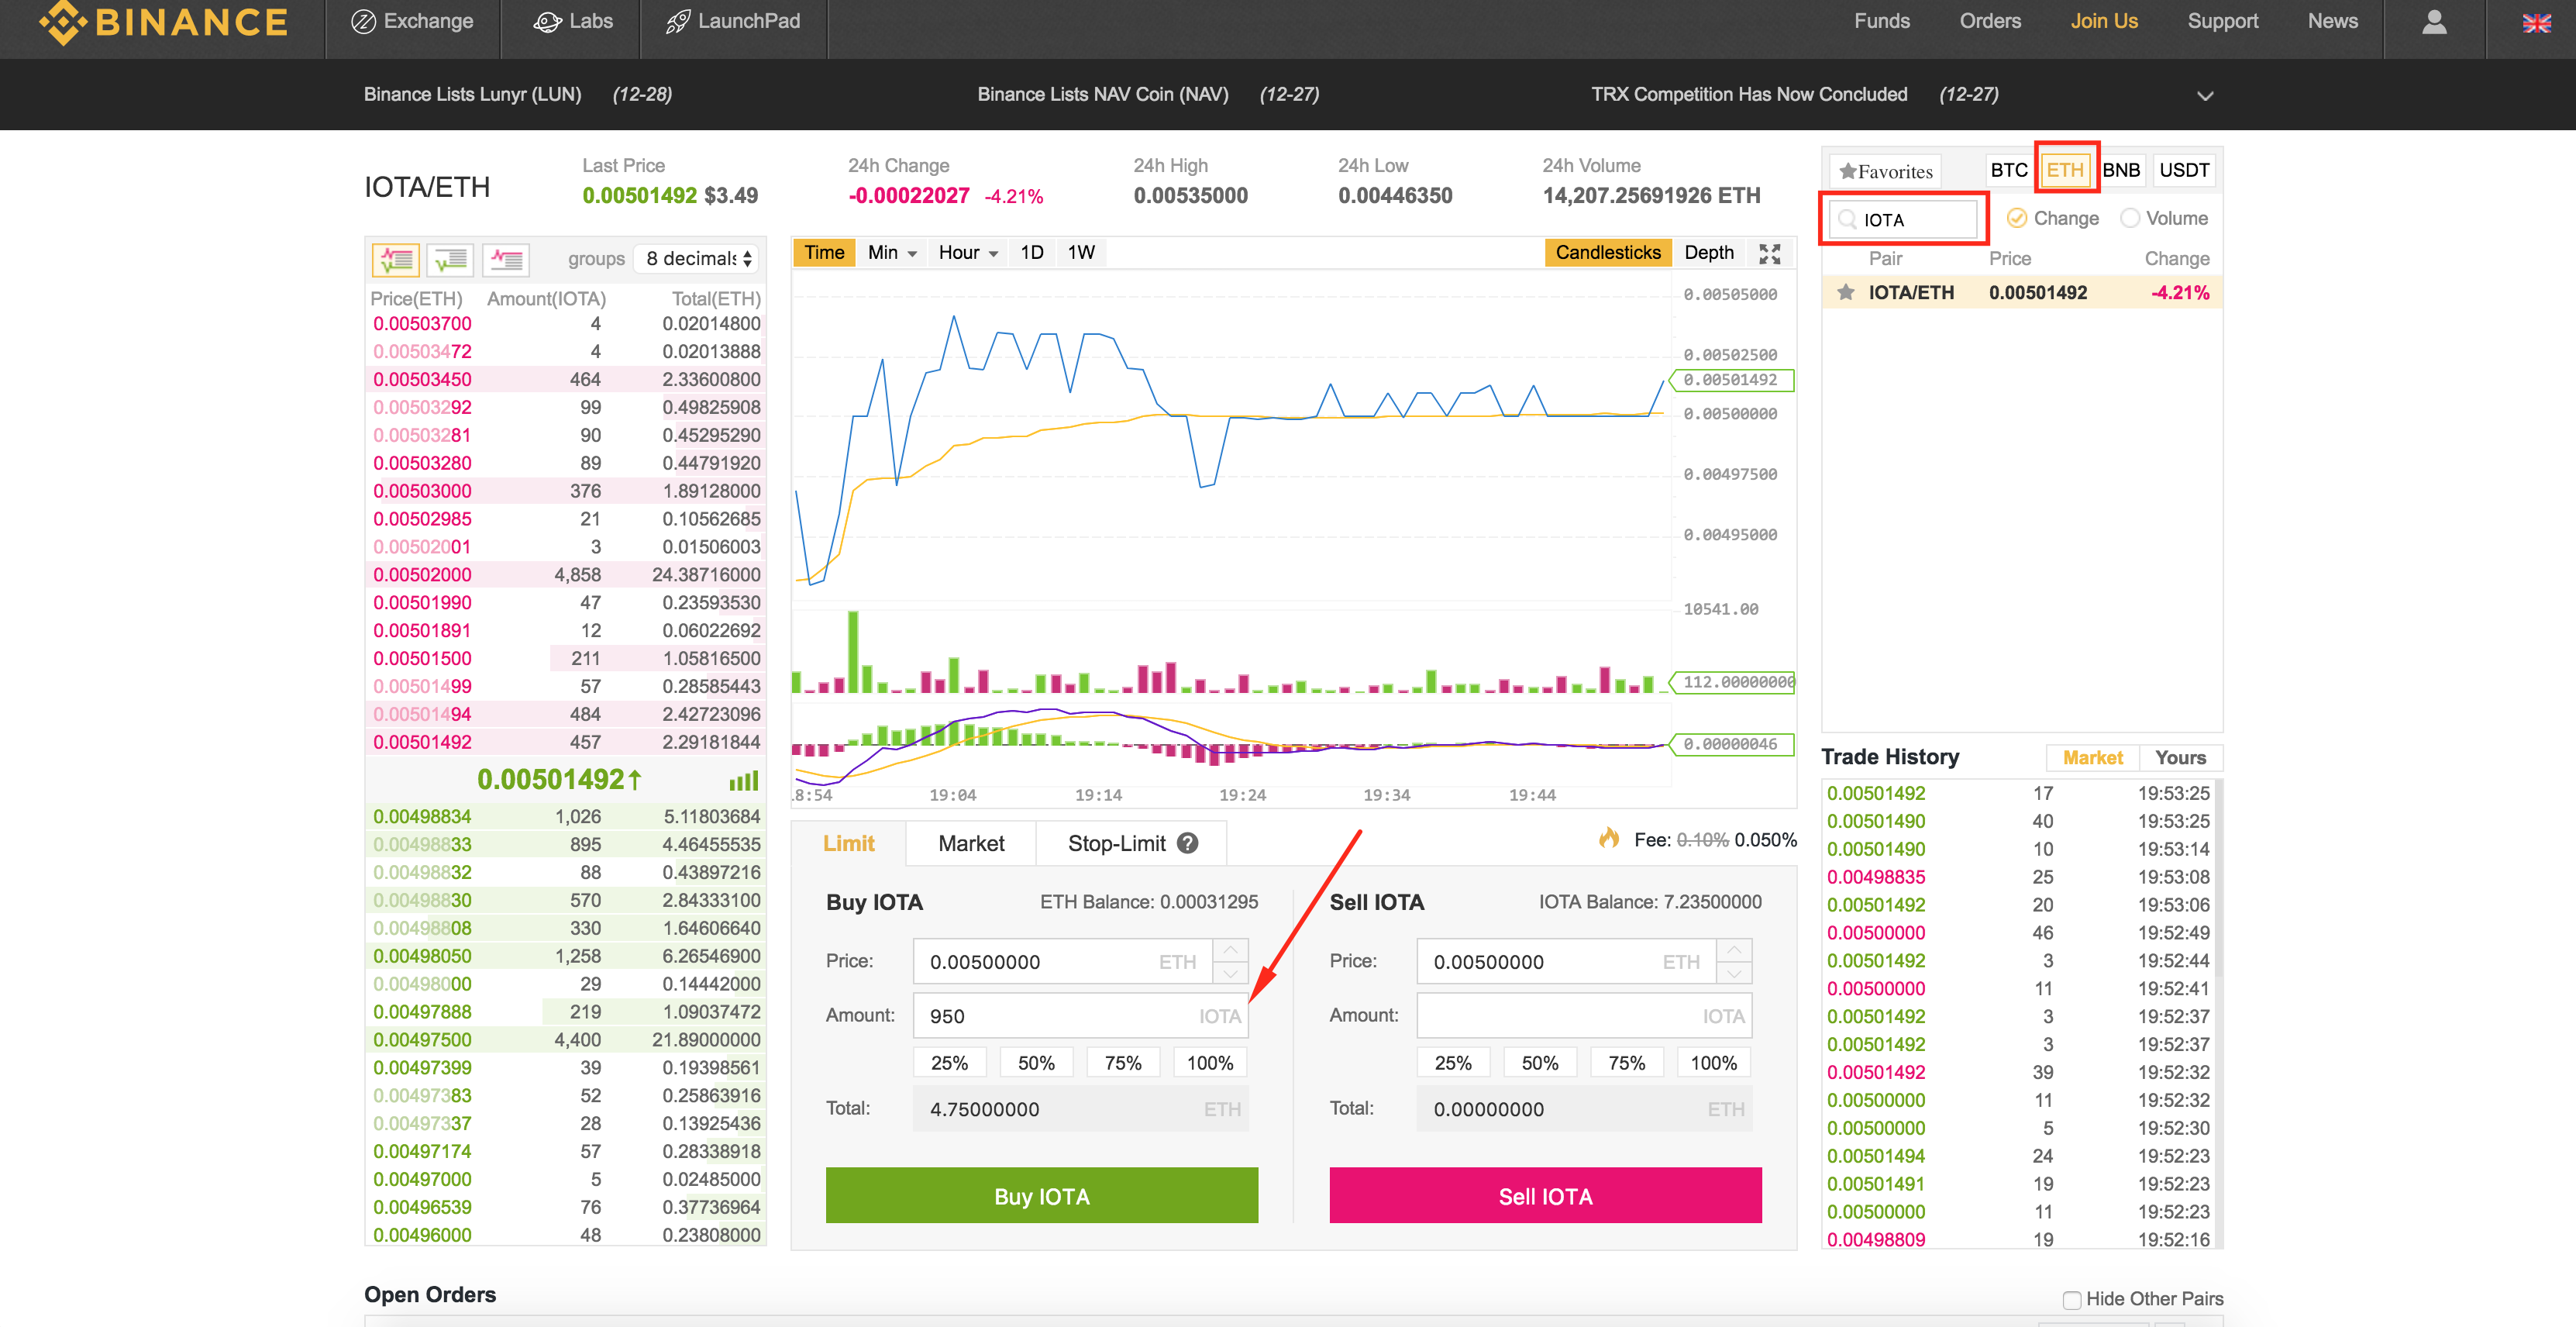Click the search magnifier icon
The image size is (2576, 1327).
tap(1847, 220)
